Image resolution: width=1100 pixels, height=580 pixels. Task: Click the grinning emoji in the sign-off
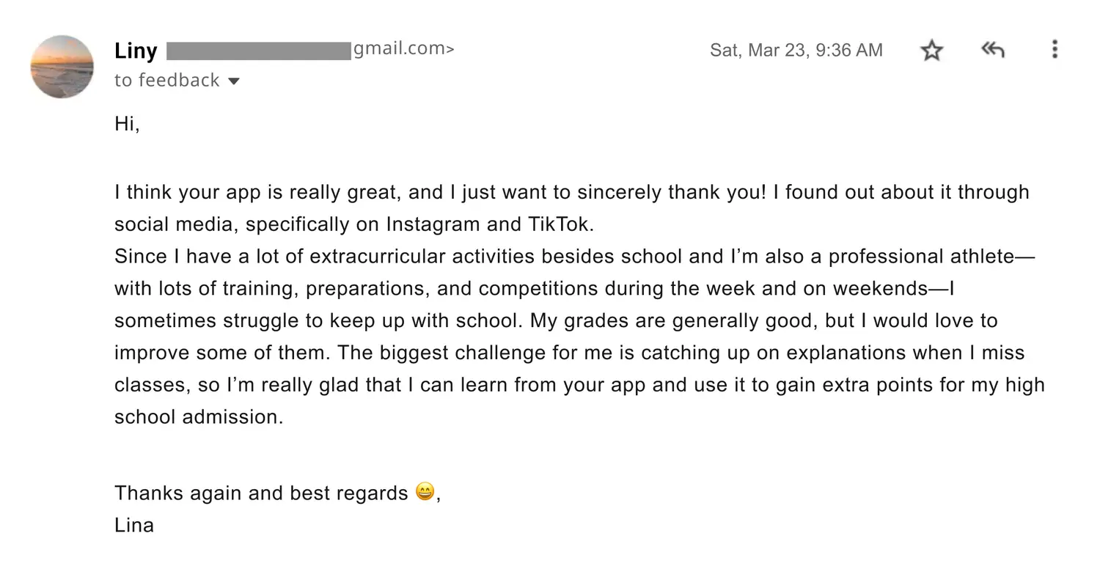point(424,492)
